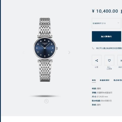The image size is (122, 122).
Task: Click the 加入心愿单 wishlist label
Action: pos(109,68)
